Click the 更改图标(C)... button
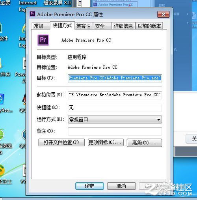The width and height of the screenshot is (197, 200). (x=106, y=142)
